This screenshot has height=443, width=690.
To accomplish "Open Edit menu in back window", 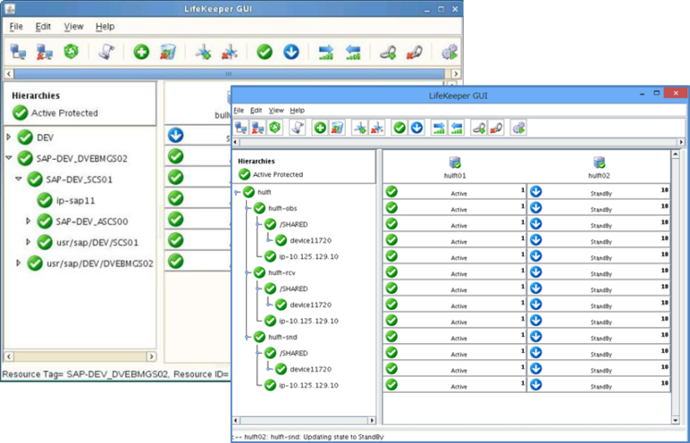I will click(x=43, y=26).
